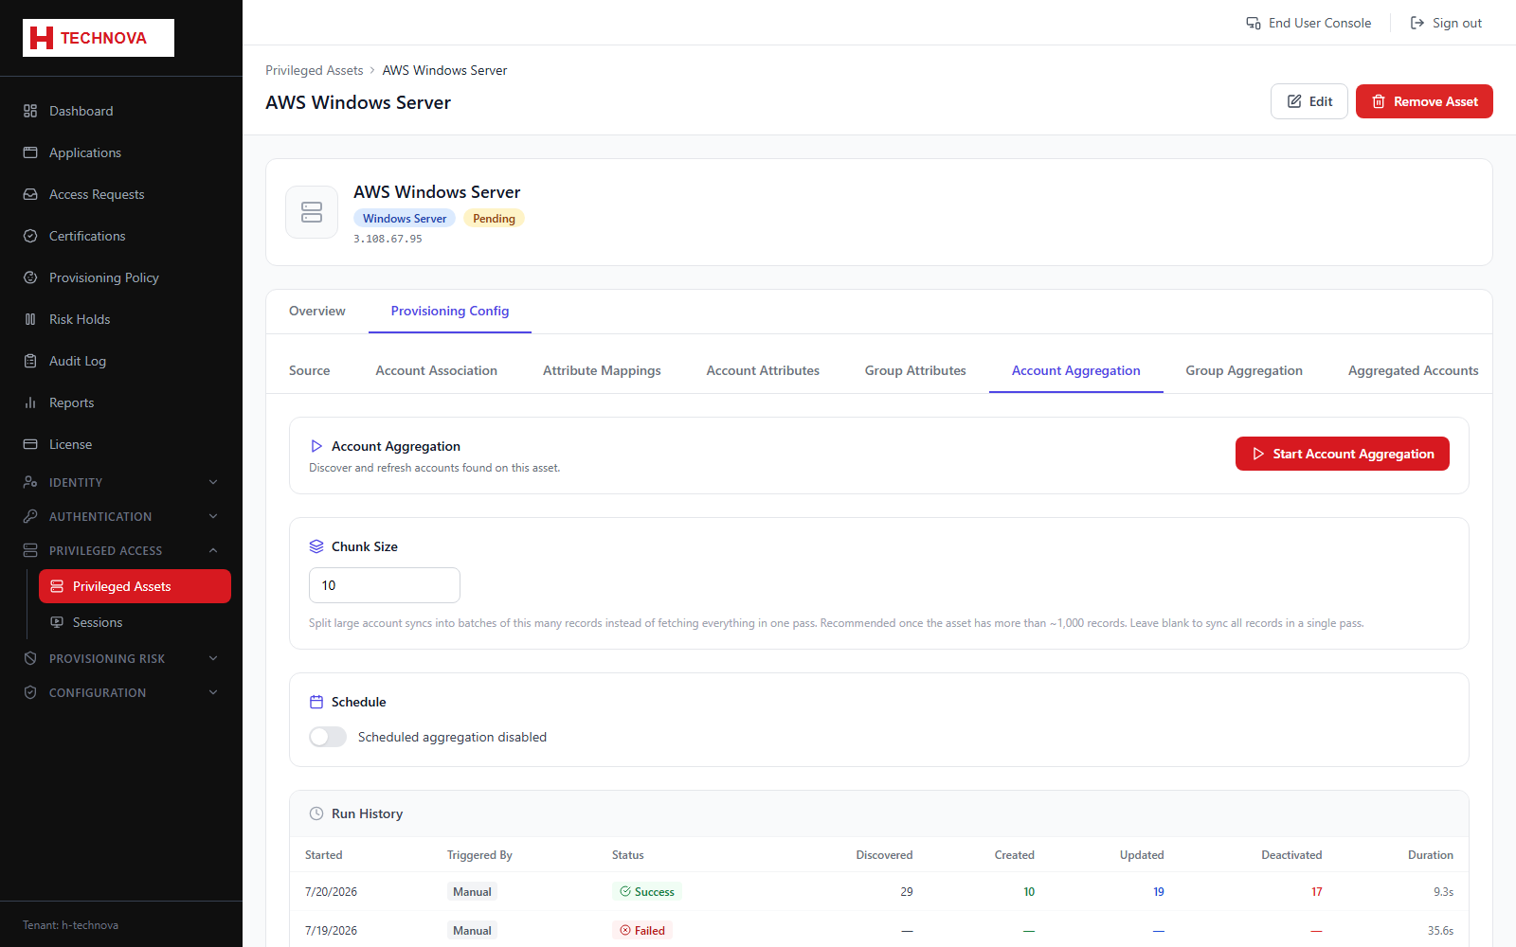Image resolution: width=1516 pixels, height=947 pixels.
Task: Click the Provisioning Risk shield icon
Action: pos(30,658)
